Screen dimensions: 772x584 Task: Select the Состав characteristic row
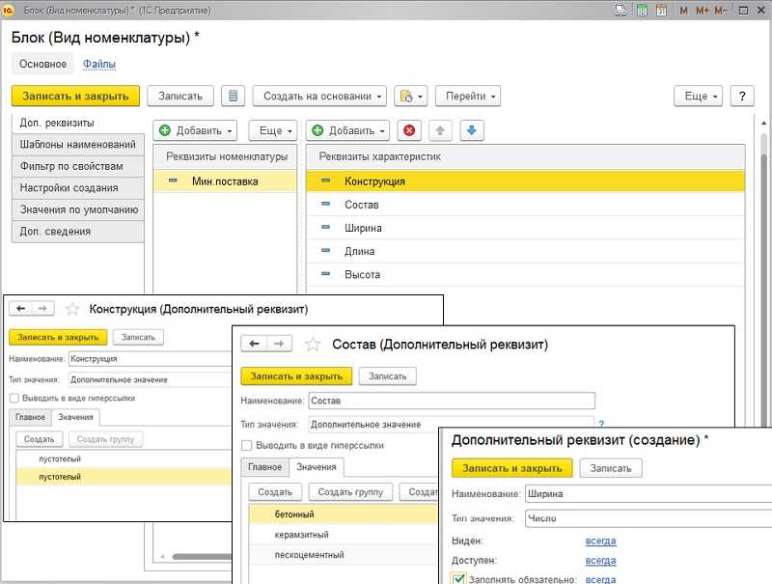525,205
